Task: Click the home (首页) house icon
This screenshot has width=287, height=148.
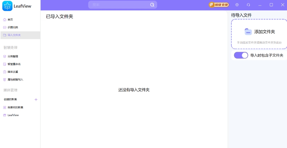Action: 5,20
